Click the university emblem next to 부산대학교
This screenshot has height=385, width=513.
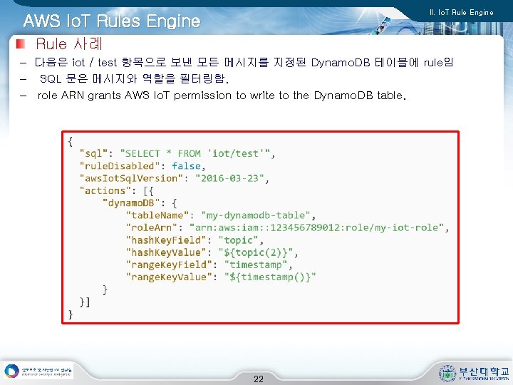pyautogui.click(x=447, y=373)
